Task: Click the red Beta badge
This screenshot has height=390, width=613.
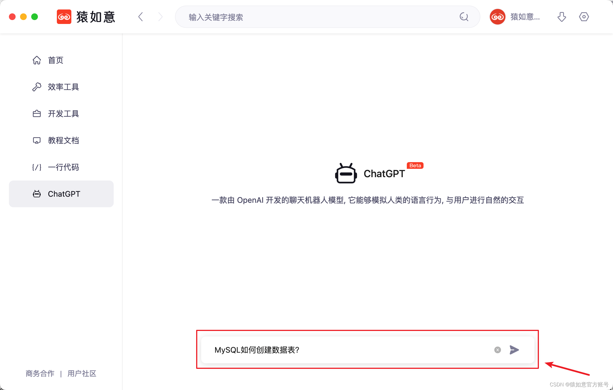Action: pyautogui.click(x=415, y=165)
